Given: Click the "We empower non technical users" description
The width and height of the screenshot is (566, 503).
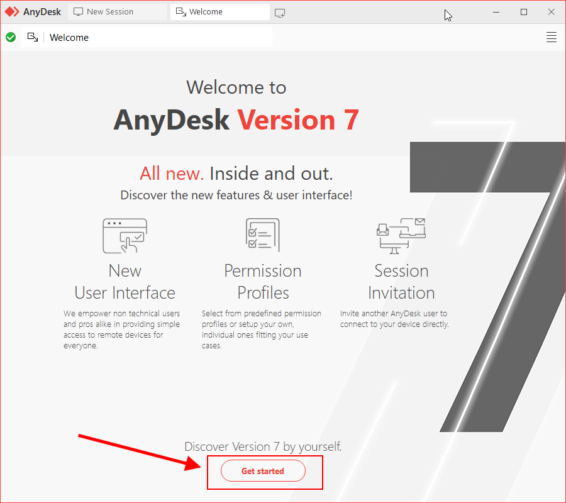Looking at the screenshot, I should [121, 329].
